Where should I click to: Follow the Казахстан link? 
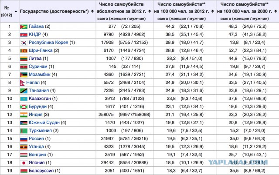click(x=40, y=99)
